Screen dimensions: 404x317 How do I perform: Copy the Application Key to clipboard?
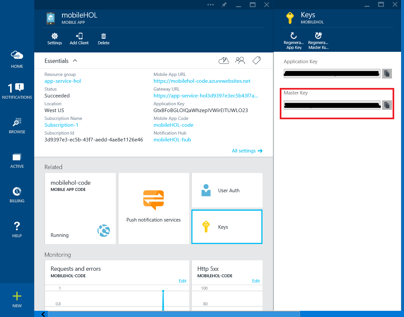click(x=387, y=74)
